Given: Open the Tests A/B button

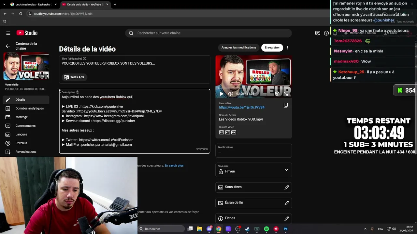Looking at the screenshot, I should click(74, 77).
